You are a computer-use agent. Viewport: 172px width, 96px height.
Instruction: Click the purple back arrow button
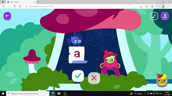click(7, 16)
